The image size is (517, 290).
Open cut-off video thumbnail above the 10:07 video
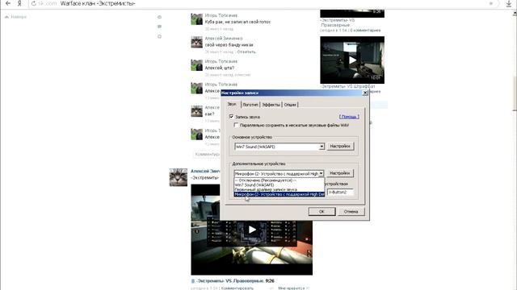pyautogui.click(x=352, y=14)
